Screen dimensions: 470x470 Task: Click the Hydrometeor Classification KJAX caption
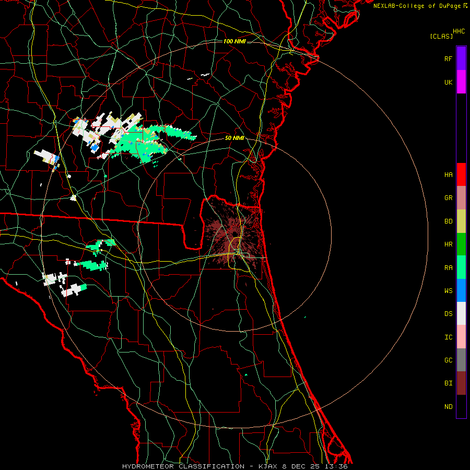click(x=234, y=466)
